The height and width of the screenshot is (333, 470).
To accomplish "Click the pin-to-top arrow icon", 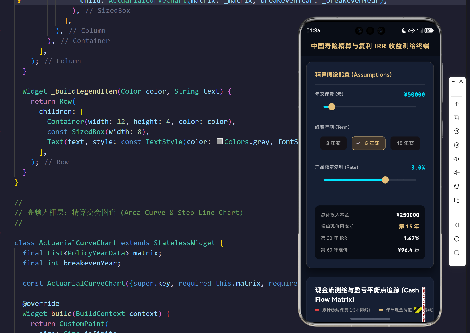I will coord(457,103).
